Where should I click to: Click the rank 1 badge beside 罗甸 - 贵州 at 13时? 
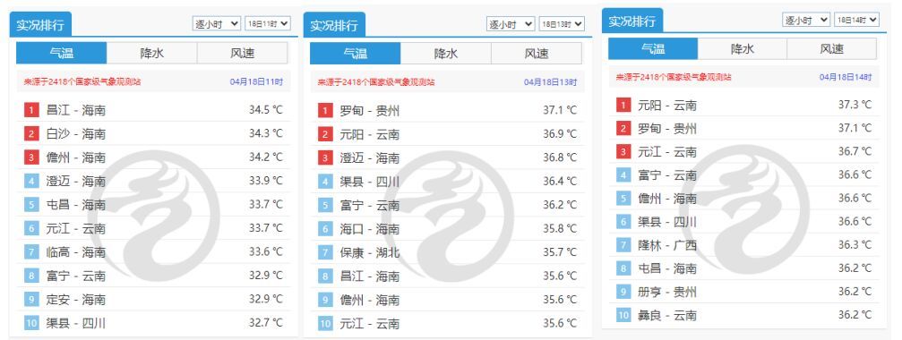click(325, 110)
